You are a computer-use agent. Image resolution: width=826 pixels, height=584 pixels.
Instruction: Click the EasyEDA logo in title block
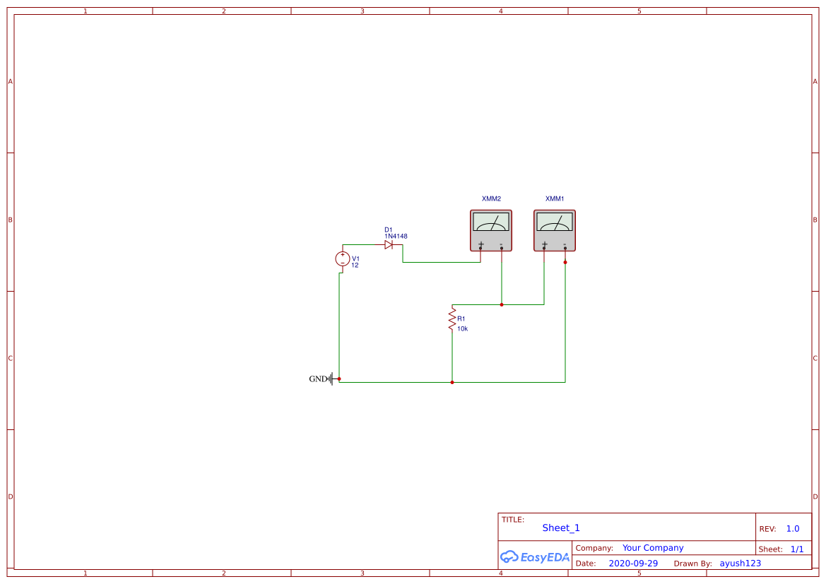click(535, 557)
